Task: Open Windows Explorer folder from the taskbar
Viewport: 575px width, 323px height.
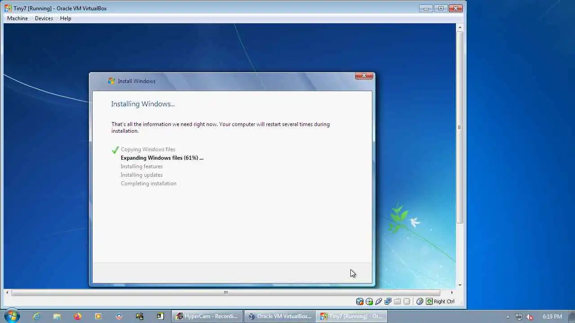Action: (x=57, y=316)
